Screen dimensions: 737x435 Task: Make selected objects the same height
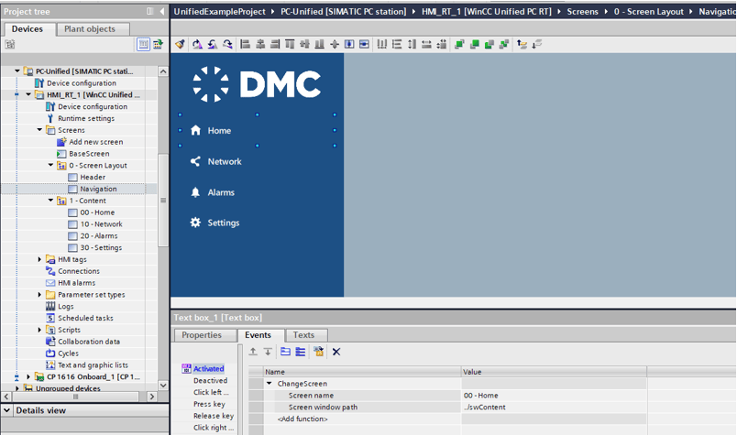click(x=412, y=44)
